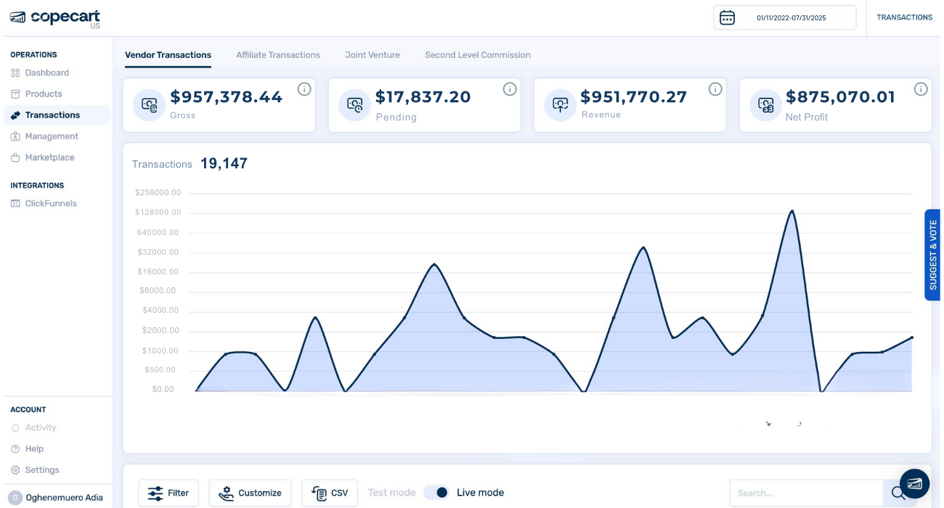
Task: Switch to Affiliate Transactions tab
Action: pyautogui.click(x=278, y=55)
